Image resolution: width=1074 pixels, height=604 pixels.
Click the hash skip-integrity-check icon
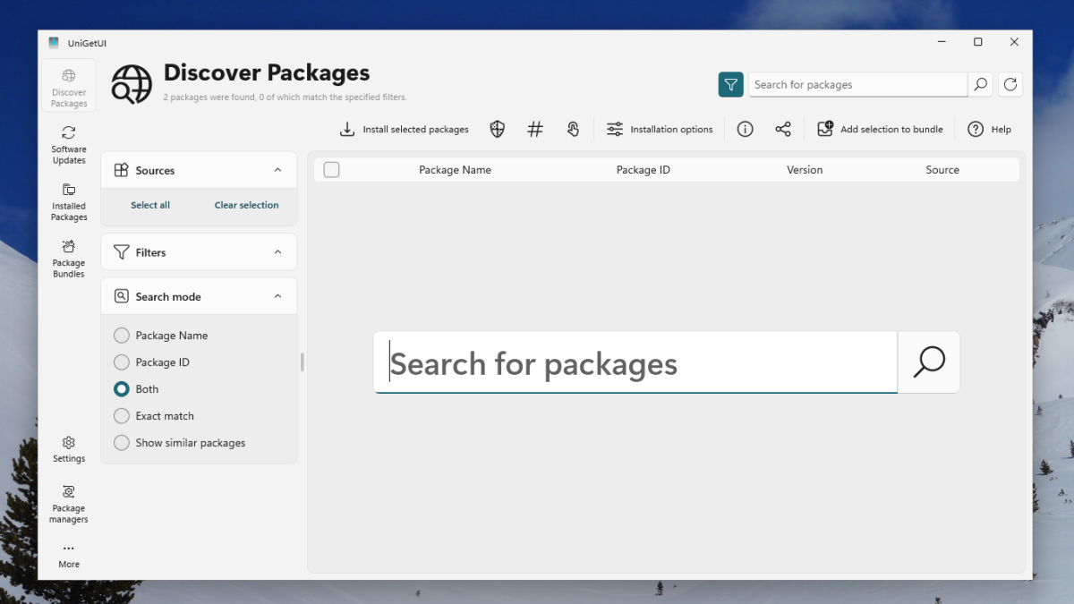535,130
